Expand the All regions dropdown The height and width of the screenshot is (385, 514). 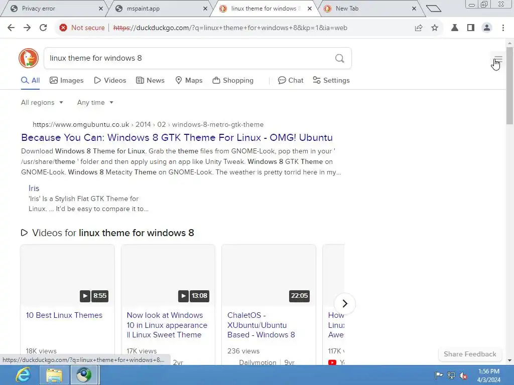42,102
